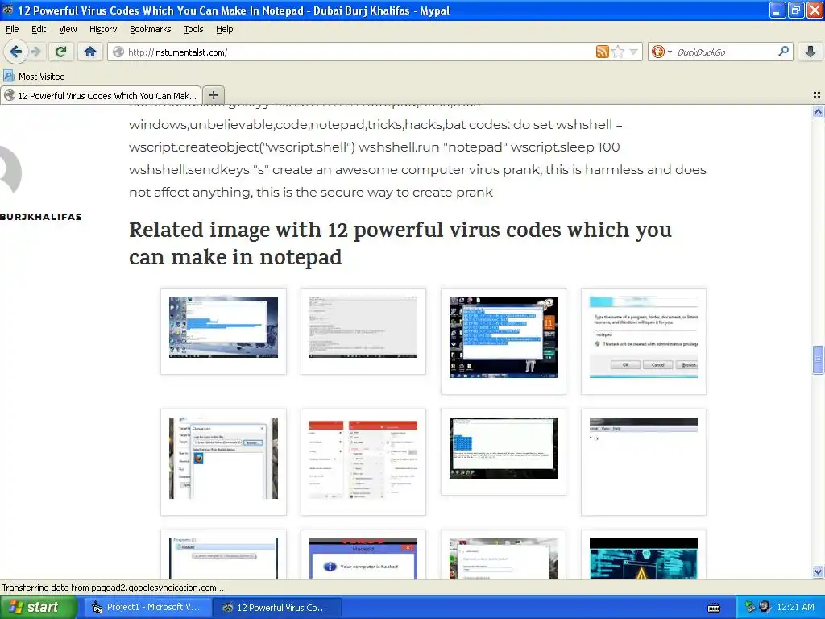
Task: Open the Help menu
Action: 224,29
